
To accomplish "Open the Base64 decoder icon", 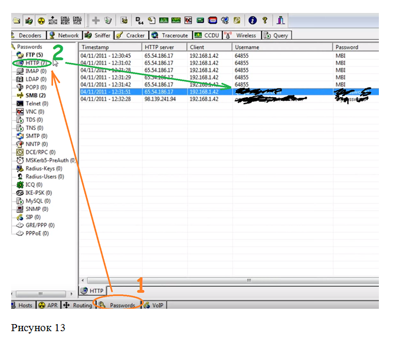I will click(139, 21).
